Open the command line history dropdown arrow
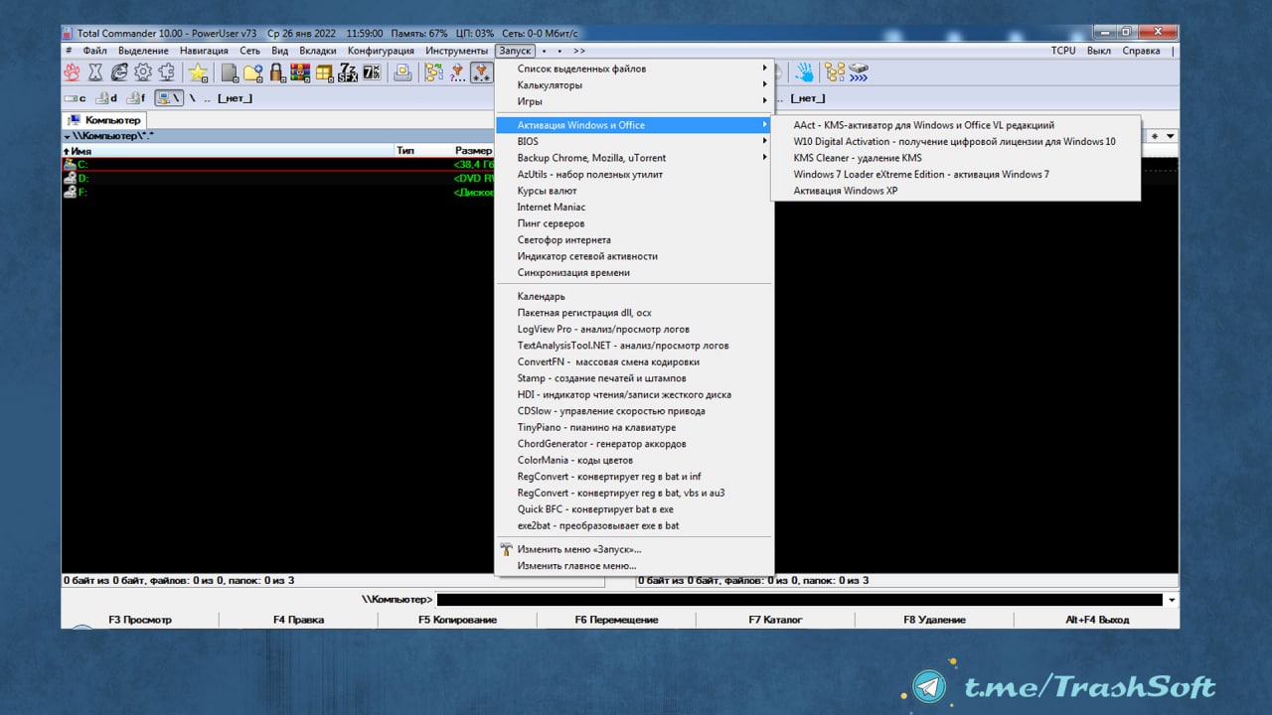This screenshot has height=715, width=1272. tap(1172, 600)
